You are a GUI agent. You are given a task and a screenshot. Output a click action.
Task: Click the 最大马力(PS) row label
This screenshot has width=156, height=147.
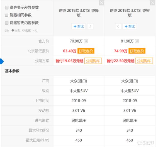coord(39,130)
